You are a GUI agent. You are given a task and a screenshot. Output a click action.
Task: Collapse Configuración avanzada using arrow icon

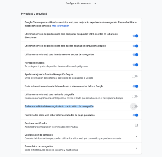pos(95,4)
